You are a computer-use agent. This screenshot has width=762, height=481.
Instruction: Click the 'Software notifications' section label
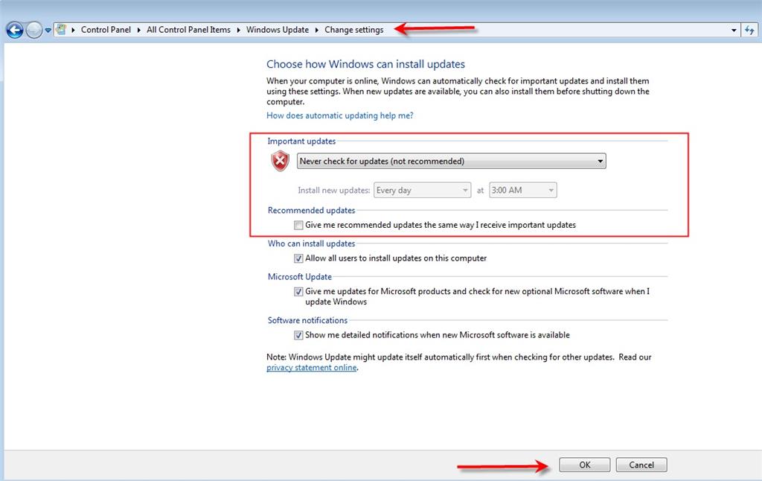pos(307,320)
